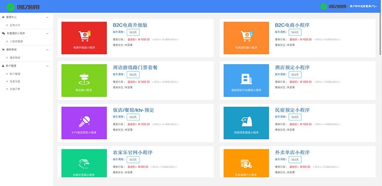Click the 我管理的小程序 sidebar header text
This screenshot has height=186, width=382.
(x=15, y=33)
